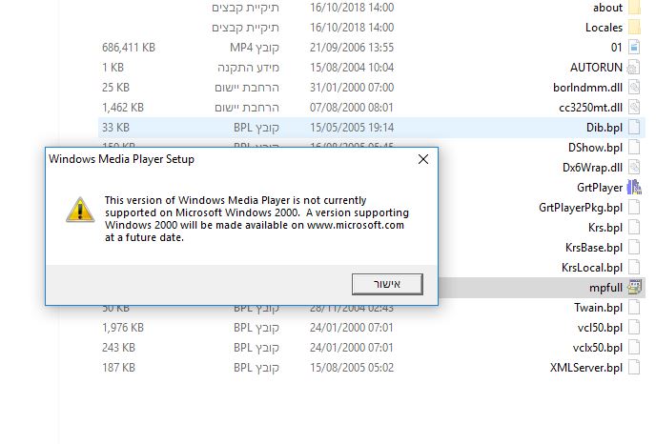
Task: Click the vcl50.bpl file icon
Action: coord(634,328)
